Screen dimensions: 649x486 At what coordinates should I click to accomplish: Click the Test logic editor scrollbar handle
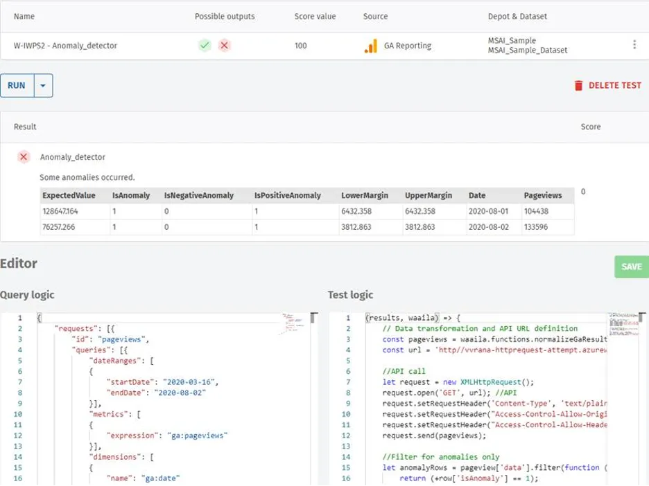point(642,317)
